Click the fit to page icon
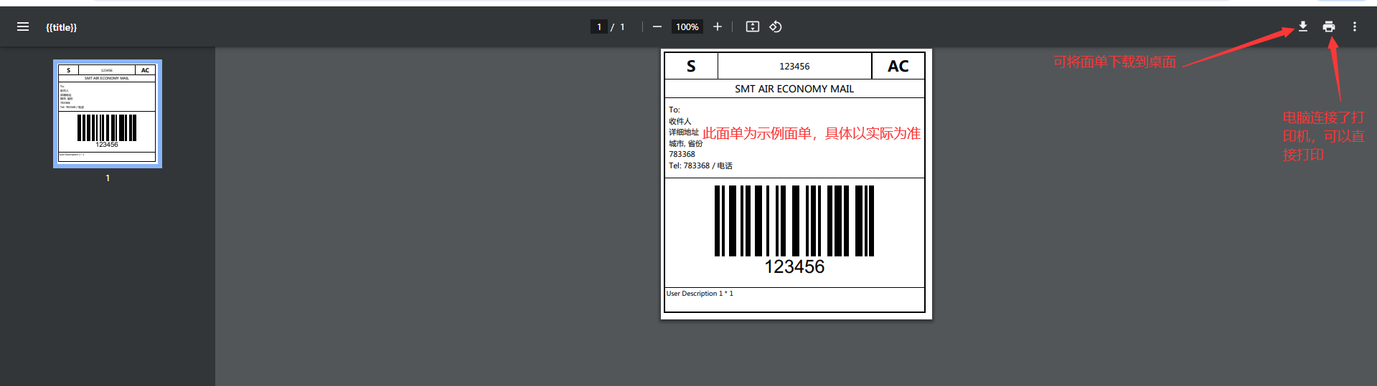The width and height of the screenshot is (1377, 386). pyautogui.click(x=752, y=26)
